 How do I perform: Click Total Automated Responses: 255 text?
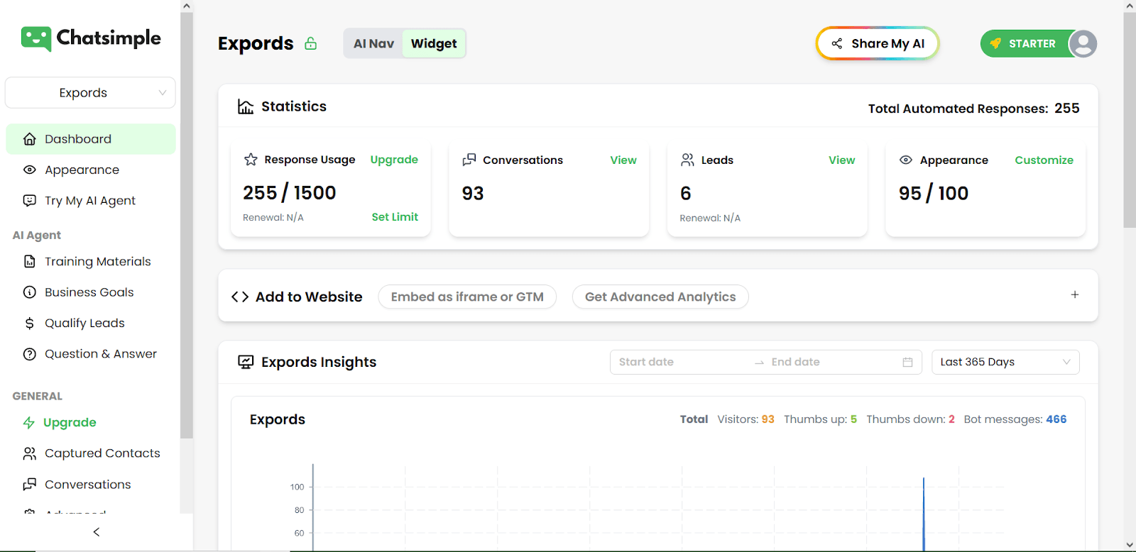tap(973, 109)
